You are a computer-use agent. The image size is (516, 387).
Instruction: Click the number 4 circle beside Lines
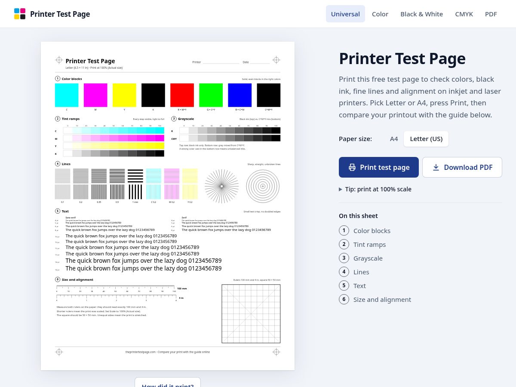tap(344, 272)
